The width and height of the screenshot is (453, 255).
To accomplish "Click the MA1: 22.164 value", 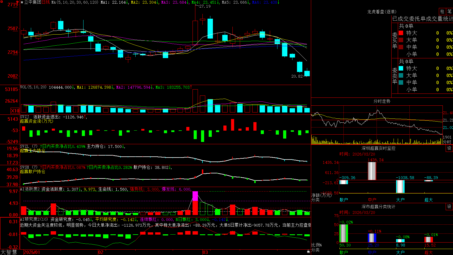I will (x=114, y=2).
